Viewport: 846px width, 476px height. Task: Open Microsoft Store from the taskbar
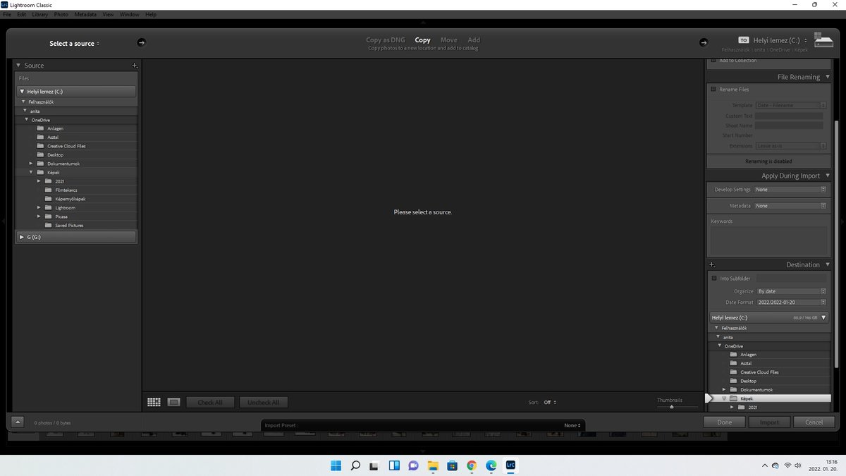click(453, 465)
